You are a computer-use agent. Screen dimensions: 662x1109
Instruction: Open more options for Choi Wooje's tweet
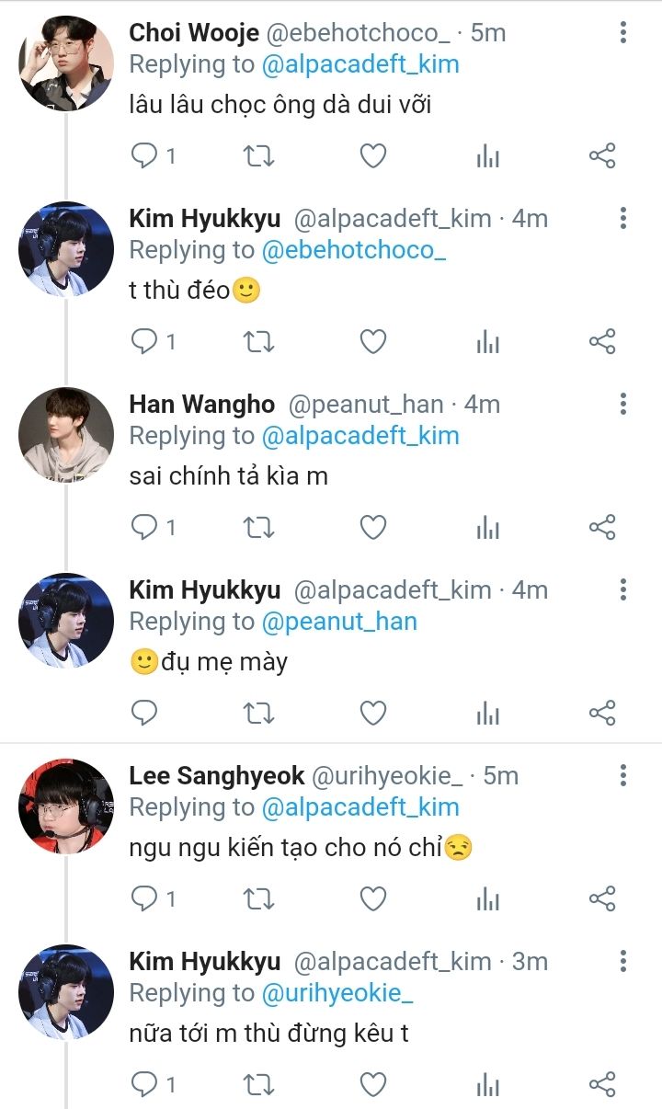click(623, 33)
